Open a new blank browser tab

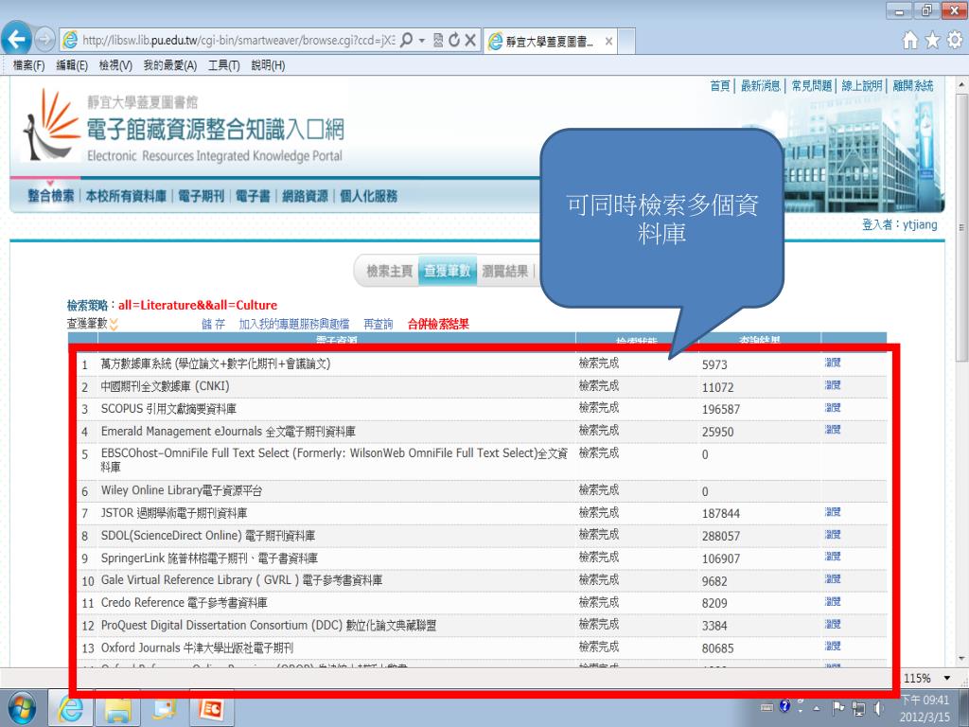coord(626,42)
